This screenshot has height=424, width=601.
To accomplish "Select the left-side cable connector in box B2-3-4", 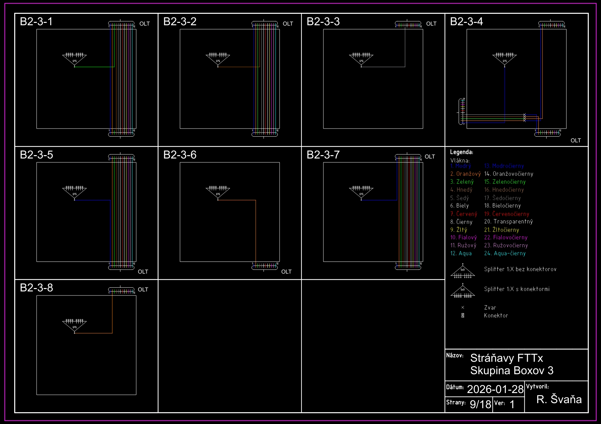I will pos(462,111).
